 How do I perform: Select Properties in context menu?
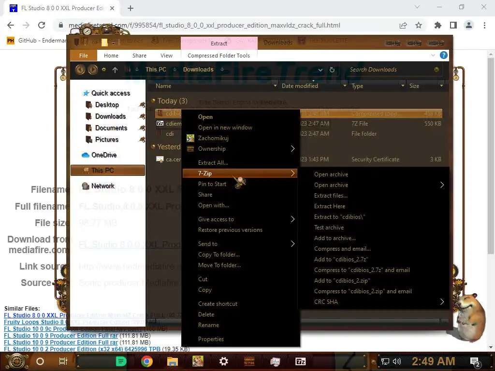coord(211,339)
